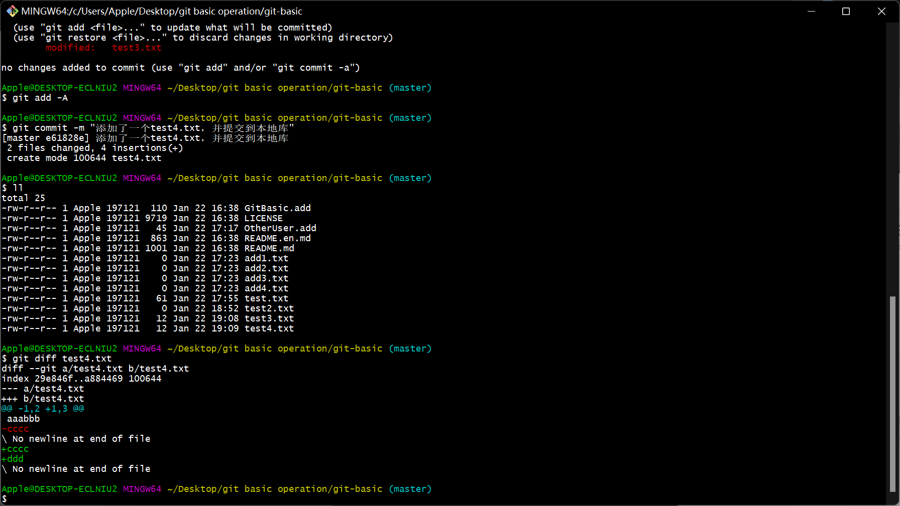Viewport: 900px width, 506px height.
Task: Click the Git Bash icon in the title bar
Action: [12, 11]
